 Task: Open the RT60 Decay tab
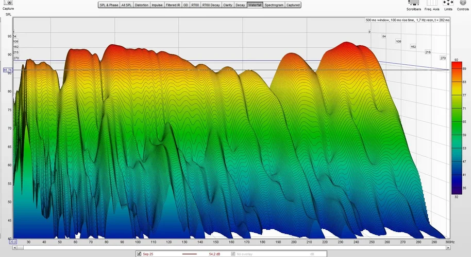(210, 5)
